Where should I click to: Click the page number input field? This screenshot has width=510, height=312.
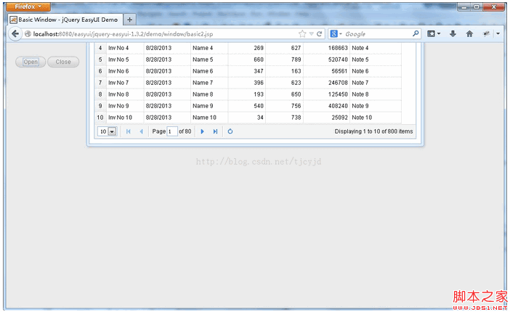point(172,131)
